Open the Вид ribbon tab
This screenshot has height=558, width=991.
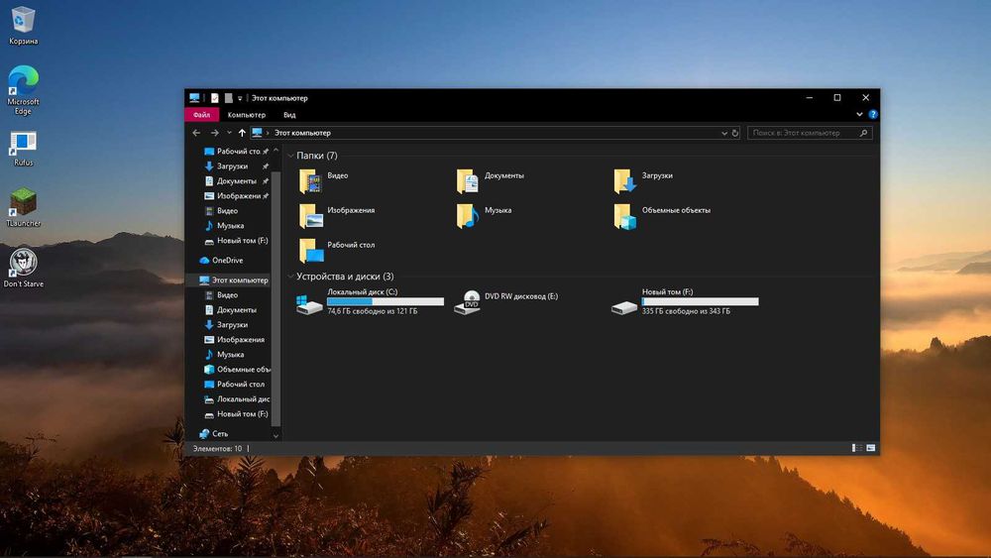coord(289,114)
